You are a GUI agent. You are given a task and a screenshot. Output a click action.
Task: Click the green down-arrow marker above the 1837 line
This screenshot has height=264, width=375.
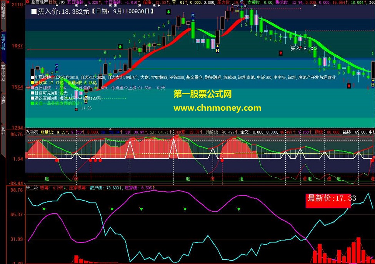coord(120,46)
